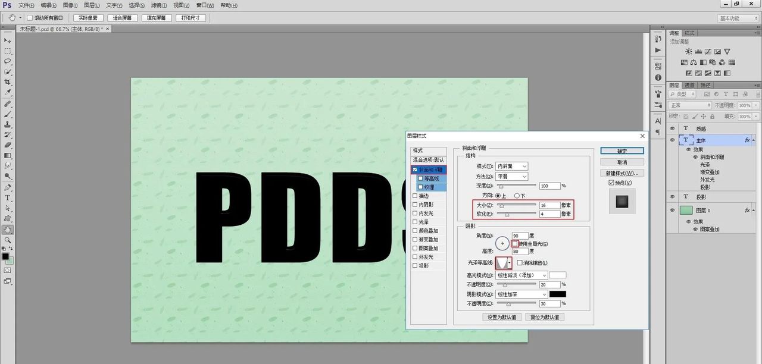The height and width of the screenshot is (364, 762).
Task: Click the Brightness/Contrast adjustment icon
Action: coord(689,52)
